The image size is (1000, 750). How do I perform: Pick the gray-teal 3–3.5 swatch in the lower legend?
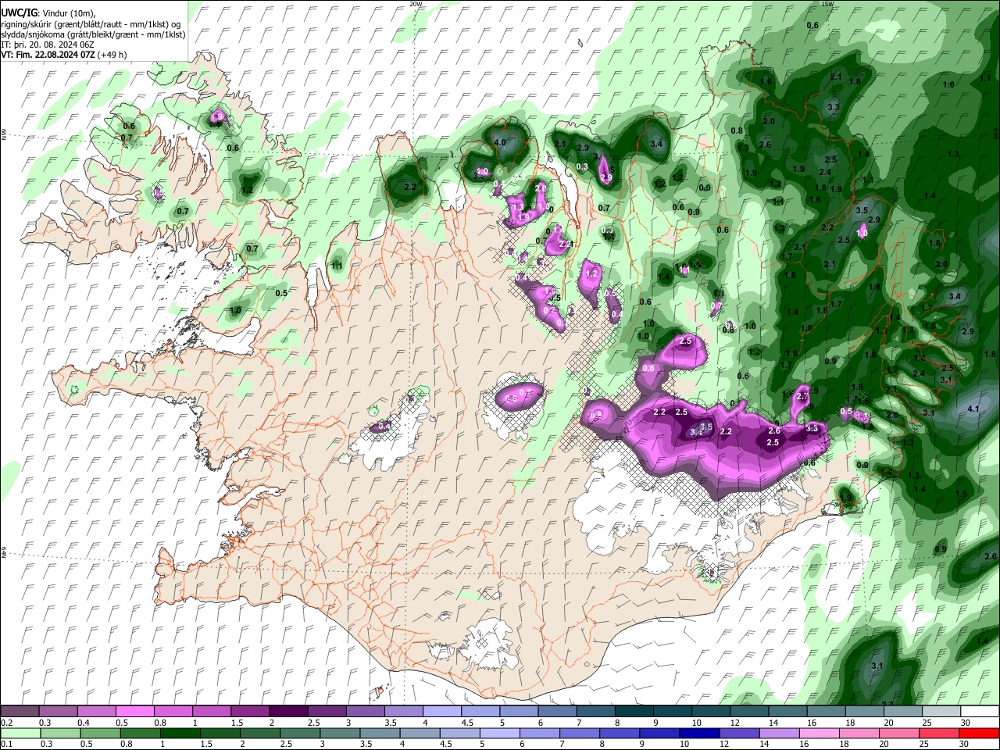[340, 733]
